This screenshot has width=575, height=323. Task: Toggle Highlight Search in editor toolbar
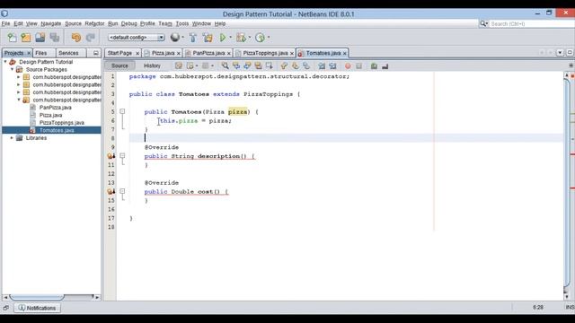[258, 65]
